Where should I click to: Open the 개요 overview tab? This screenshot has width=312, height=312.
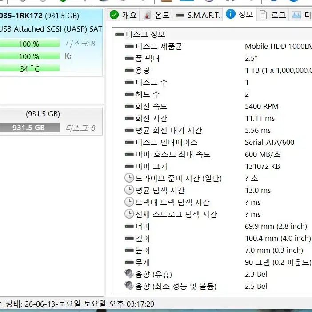point(124,15)
